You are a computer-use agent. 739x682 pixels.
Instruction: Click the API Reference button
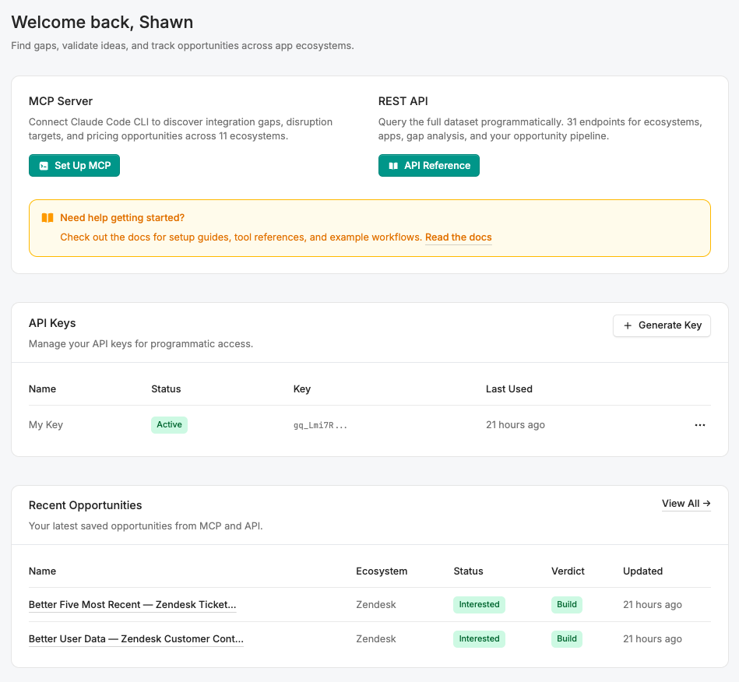(x=428, y=166)
